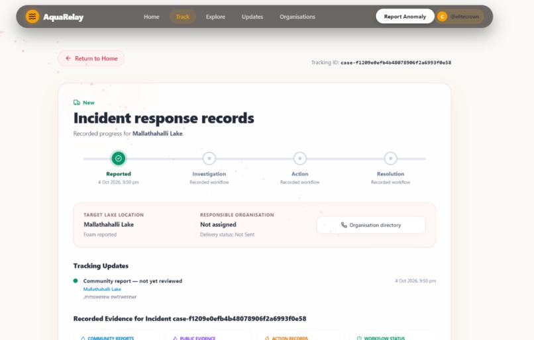The height and width of the screenshot is (340, 534).
Task: Go to the Explore page
Action: tap(215, 17)
